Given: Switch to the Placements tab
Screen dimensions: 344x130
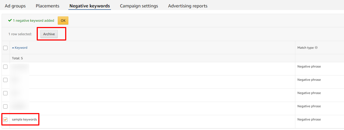Looking at the screenshot, I should (x=47, y=6).
